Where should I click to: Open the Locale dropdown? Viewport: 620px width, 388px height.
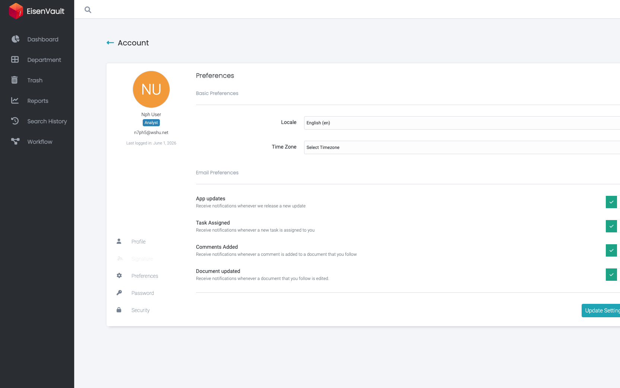pyautogui.click(x=462, y=123)
